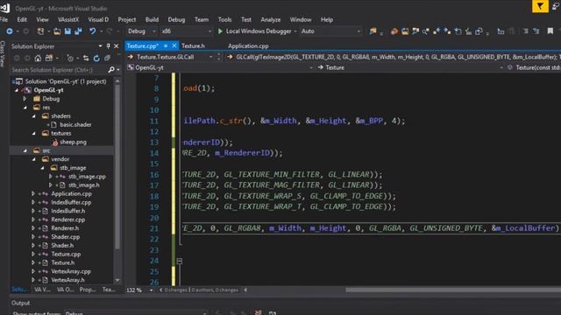Expand the Debug folder in Solution Explorer
The width and height of the screenshot is (561, 315).
pyautogui.click(x=25, y=99)
